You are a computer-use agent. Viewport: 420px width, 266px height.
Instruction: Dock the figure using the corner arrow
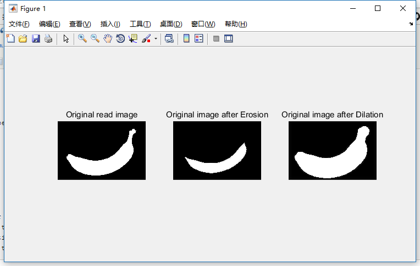coord(411,24)
